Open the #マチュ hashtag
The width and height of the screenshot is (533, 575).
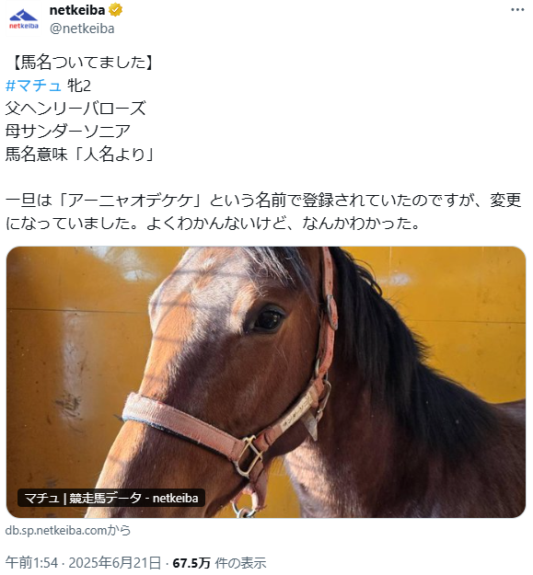pyautogui.click(x=33, y=86)
